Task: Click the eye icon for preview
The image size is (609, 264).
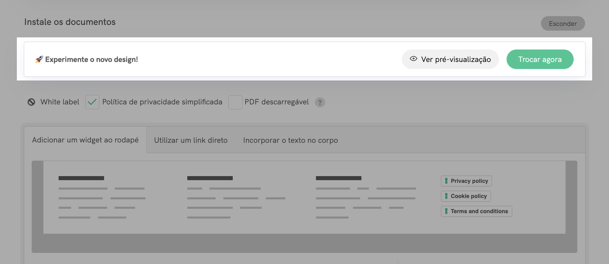Action: (x=413, y=59)
